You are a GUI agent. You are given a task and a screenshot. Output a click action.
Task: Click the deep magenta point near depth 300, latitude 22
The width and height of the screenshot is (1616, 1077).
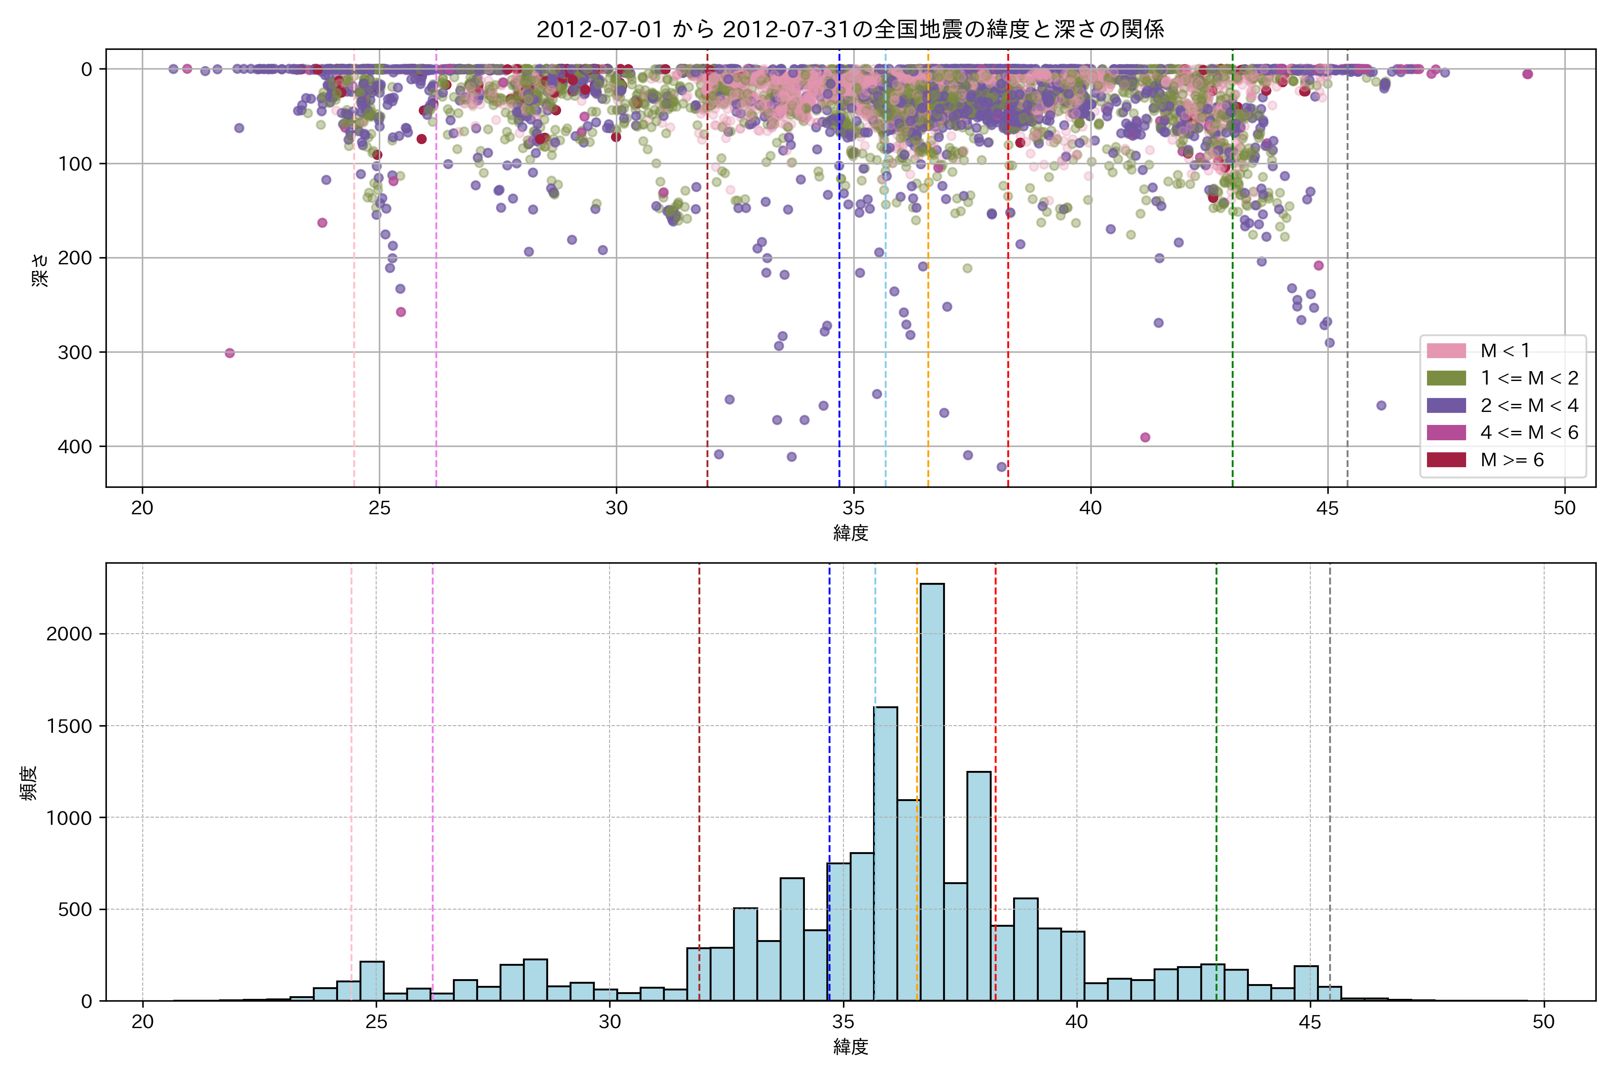229,353
